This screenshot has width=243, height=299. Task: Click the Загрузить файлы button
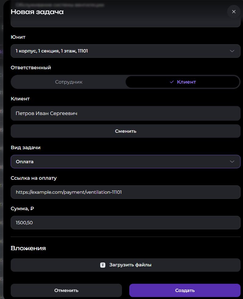[126, 265]
